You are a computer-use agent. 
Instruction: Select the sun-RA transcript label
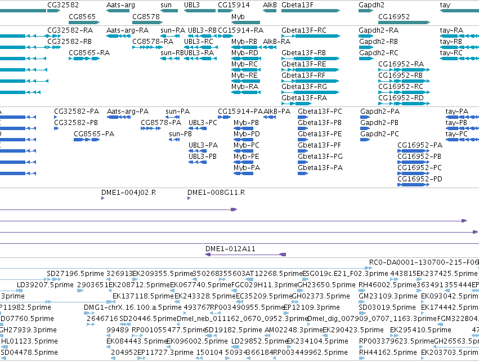(x=173, y=30)
